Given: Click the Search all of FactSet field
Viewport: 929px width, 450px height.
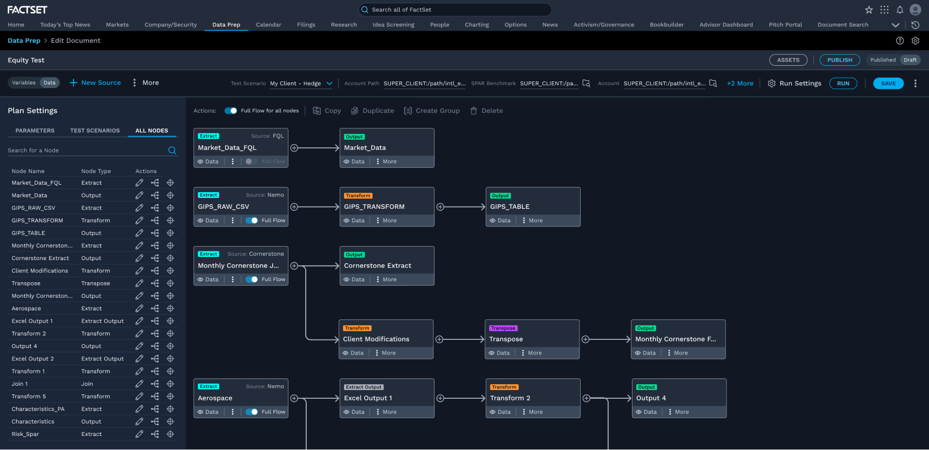Looking at the screenshot, I should pos(455,10).
